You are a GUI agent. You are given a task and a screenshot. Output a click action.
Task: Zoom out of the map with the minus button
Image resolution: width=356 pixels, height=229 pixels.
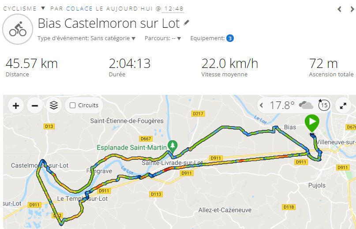click(x=35, y=105)
